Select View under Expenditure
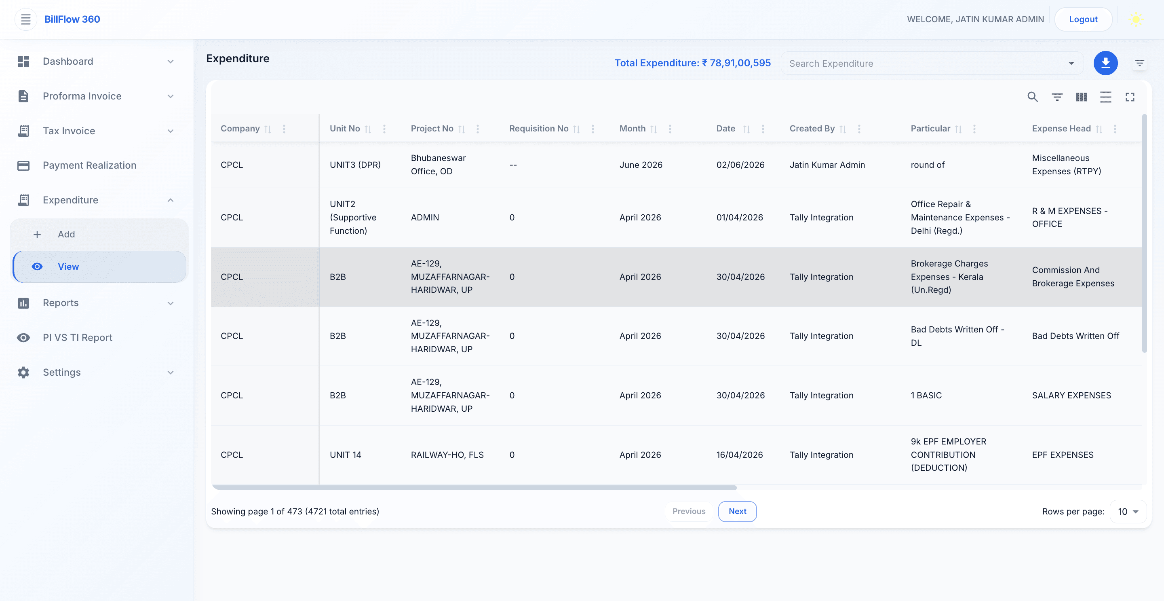Viewport: 1164px width, 601px height. [99, 267]
